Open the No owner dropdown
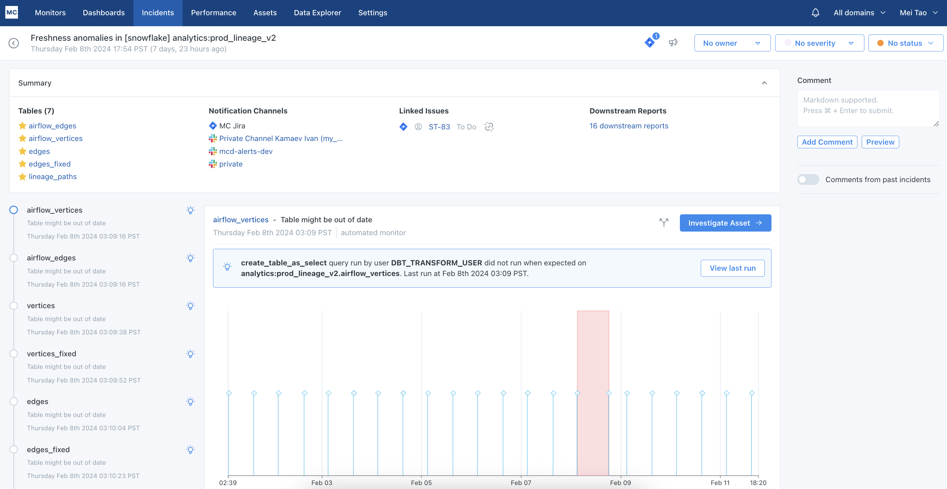The width and height of the screenshot is (947, 489). click(x=732, y=42)
